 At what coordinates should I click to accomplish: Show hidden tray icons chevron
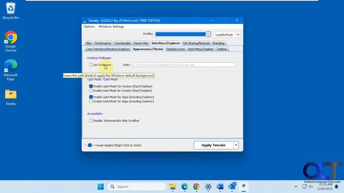pyautogui.click(x=296, y=187)
